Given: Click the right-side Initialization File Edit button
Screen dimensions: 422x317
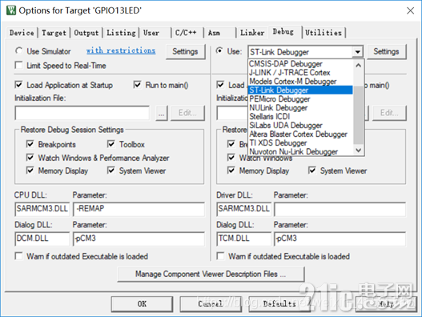Looking at the screenshot, I should pos(389,113).
